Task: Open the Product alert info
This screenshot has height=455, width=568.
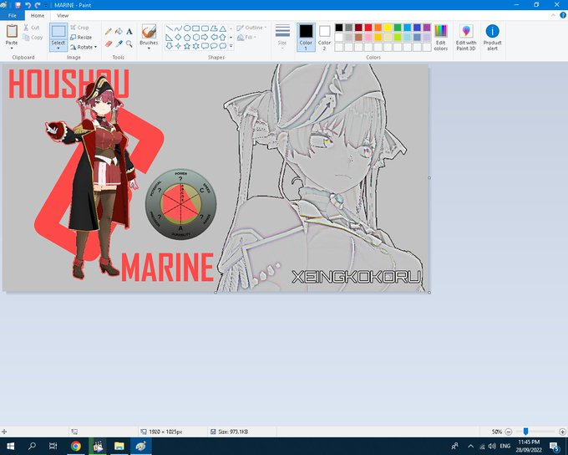Action: coord(492,38)
